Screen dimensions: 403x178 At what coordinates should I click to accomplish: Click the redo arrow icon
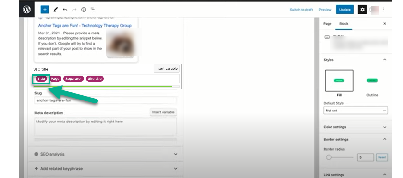point(74,10)
